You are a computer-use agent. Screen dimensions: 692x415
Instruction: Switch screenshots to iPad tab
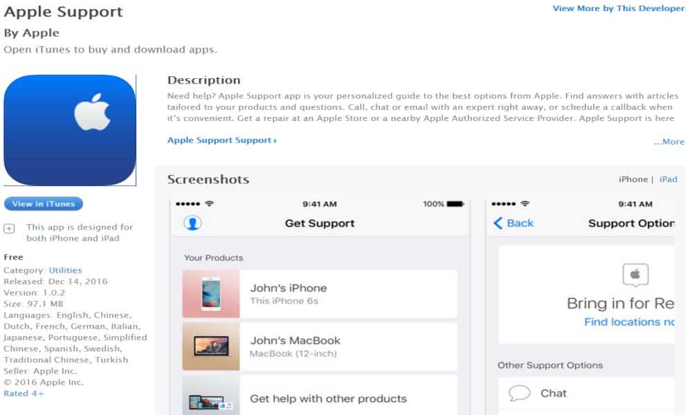coord(668,179)
